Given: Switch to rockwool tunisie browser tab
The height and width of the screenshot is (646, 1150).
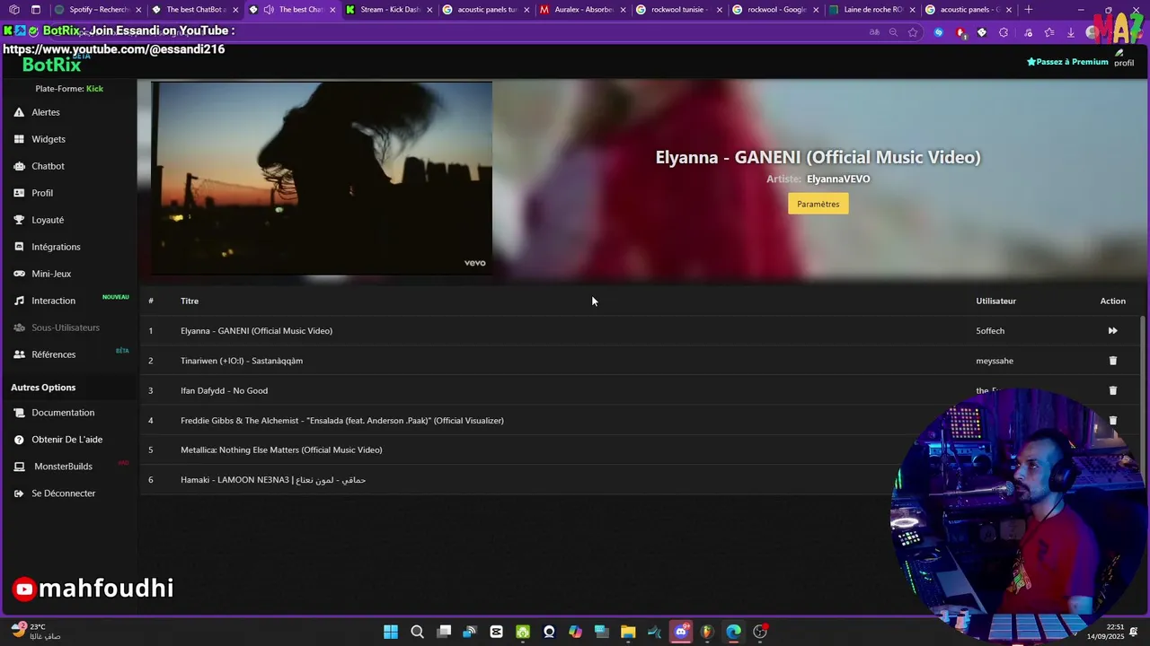Looking at the screenshot, I should pyautogui.click(x=678, y=10).
